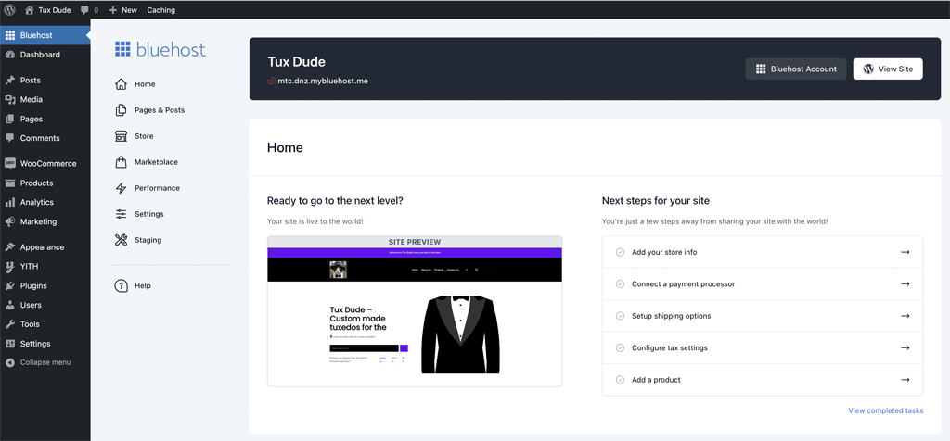The width and height of the screenshot is (950, 441).
Task: Click the Plugins plug icon
Action: click(9, 285)
